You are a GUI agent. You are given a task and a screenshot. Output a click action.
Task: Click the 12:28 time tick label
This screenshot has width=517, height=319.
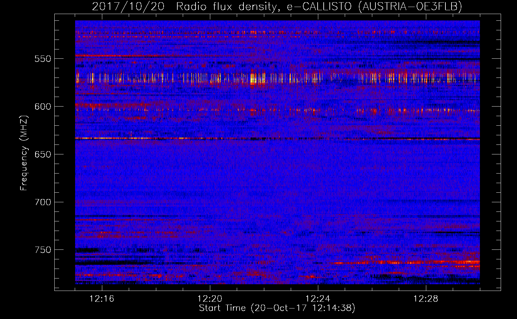click(x=426, y=299)
